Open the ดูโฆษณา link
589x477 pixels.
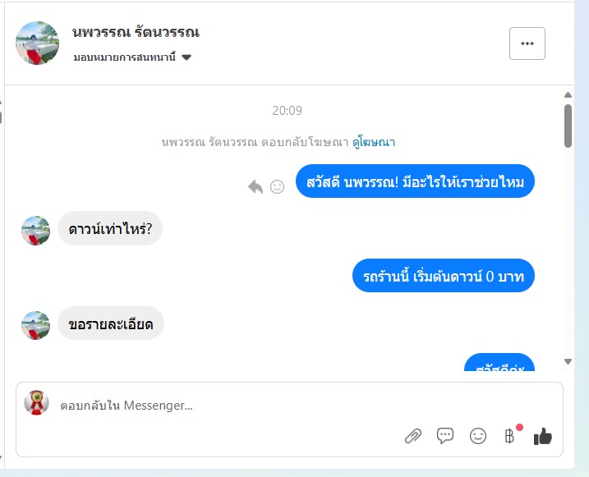coord(374,142)
